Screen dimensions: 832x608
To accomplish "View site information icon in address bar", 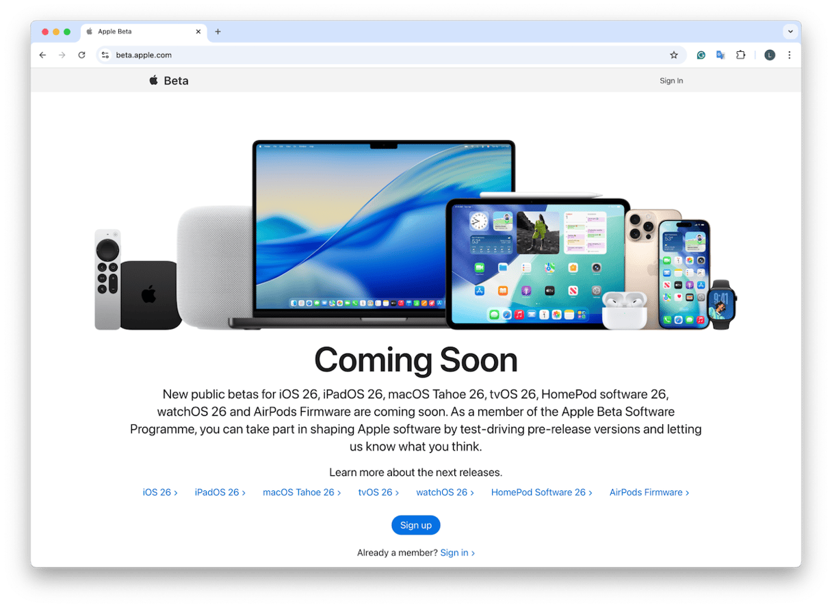I will point(105,55).
